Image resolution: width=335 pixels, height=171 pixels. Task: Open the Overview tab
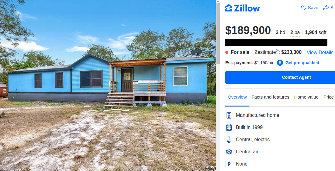[x=237, y=97]
